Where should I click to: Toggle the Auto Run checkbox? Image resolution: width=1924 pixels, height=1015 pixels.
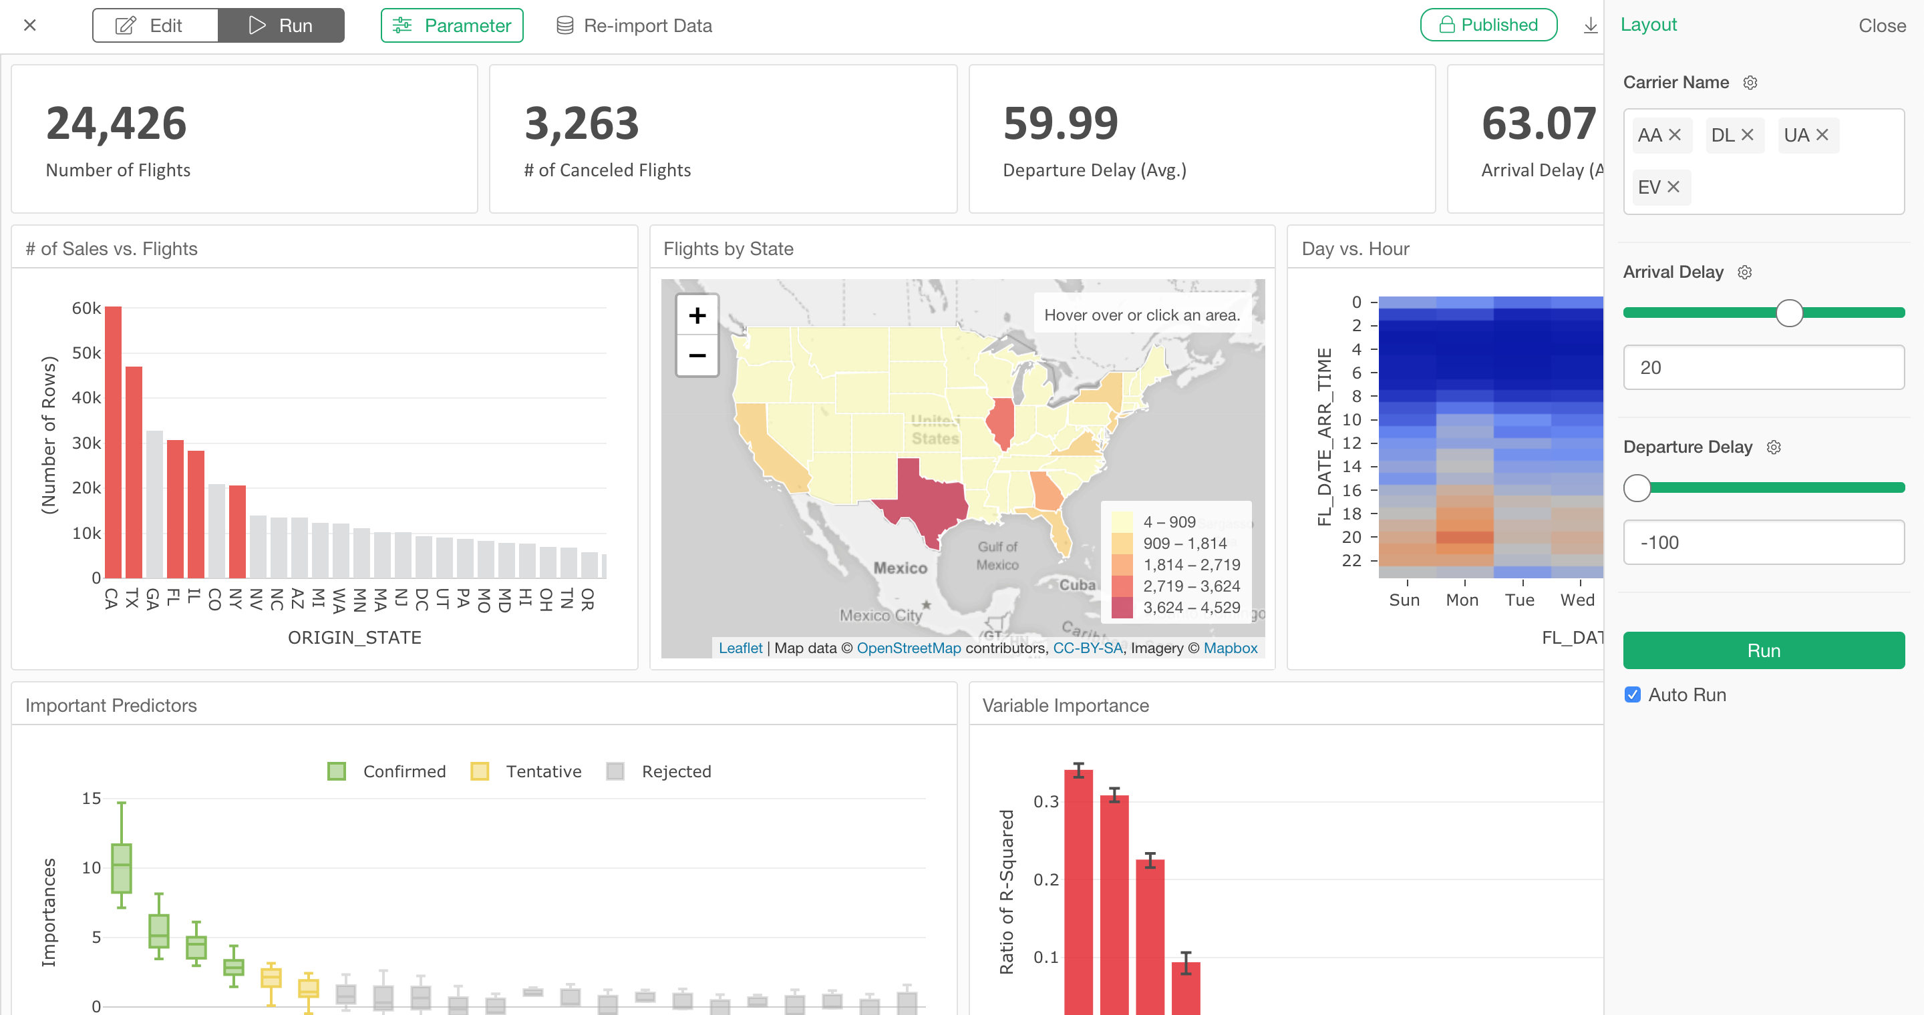coord(1633,695)
